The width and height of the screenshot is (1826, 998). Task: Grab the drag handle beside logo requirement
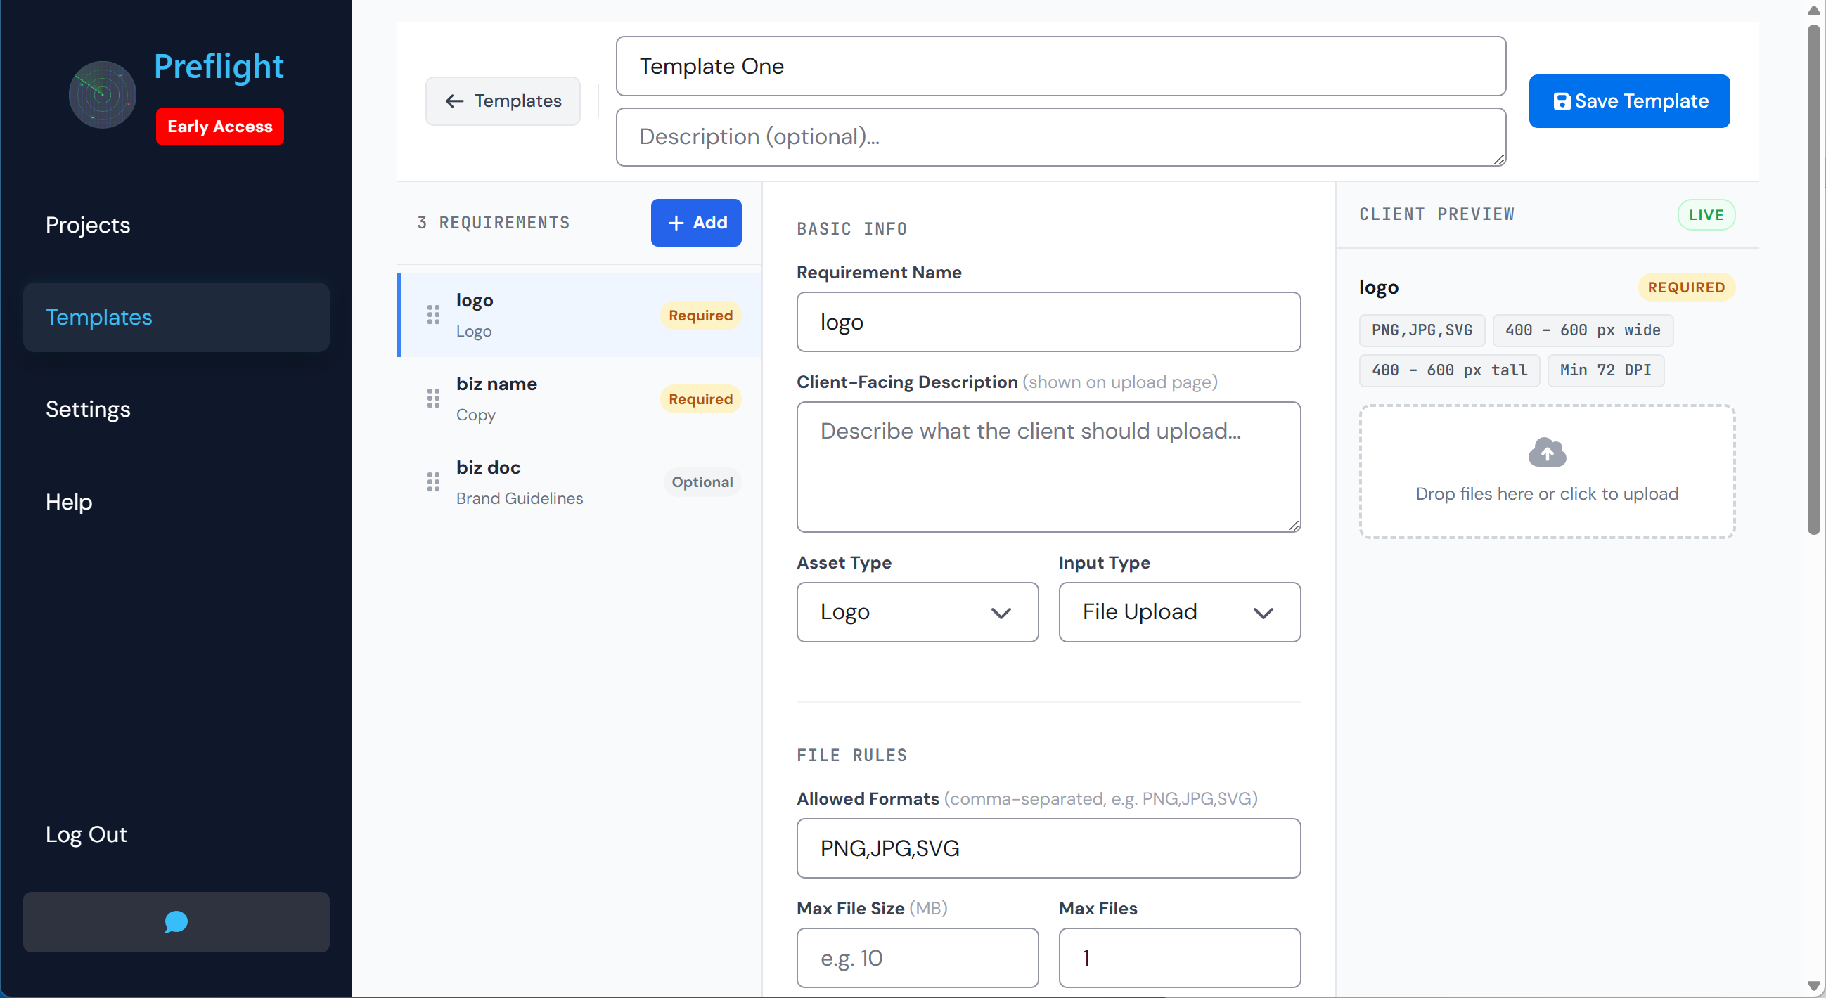click(435, 315)
